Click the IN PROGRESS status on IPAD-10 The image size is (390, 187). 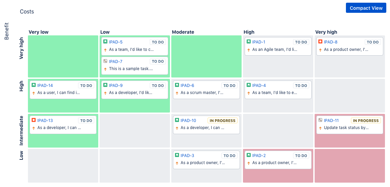pyautogui.click(x=223, y=121)
